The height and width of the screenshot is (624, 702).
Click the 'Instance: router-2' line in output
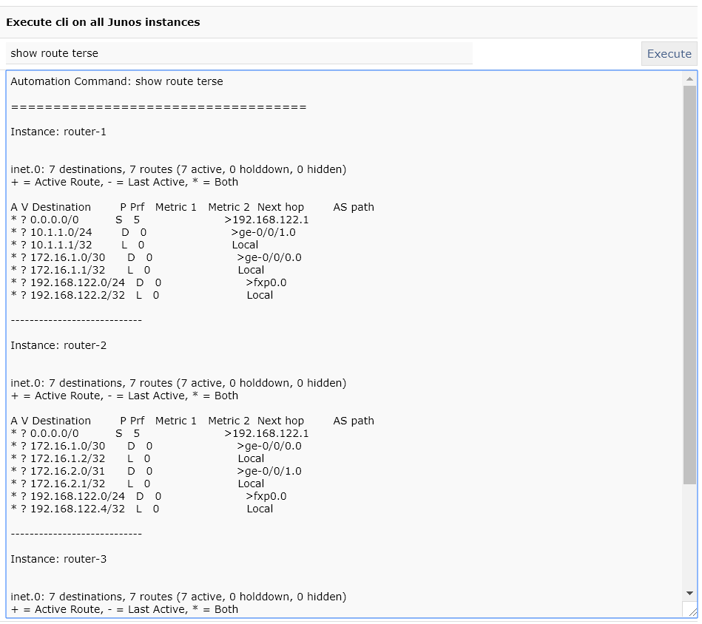click(x=58, y=345)
